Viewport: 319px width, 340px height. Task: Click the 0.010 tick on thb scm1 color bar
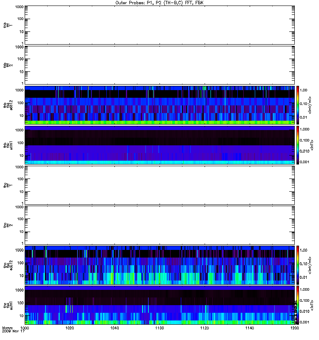[305, 151]
